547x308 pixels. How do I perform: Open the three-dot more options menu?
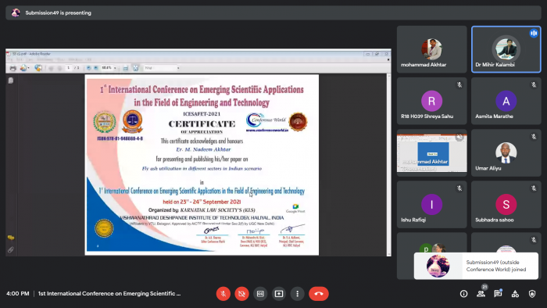[x=297, y=294]
